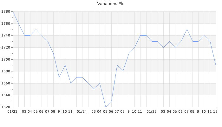Viewport: 222px width, 127px height.
Task: Click the first sharp dip to 1670 in 2023
Action: [x=59, y=77]
